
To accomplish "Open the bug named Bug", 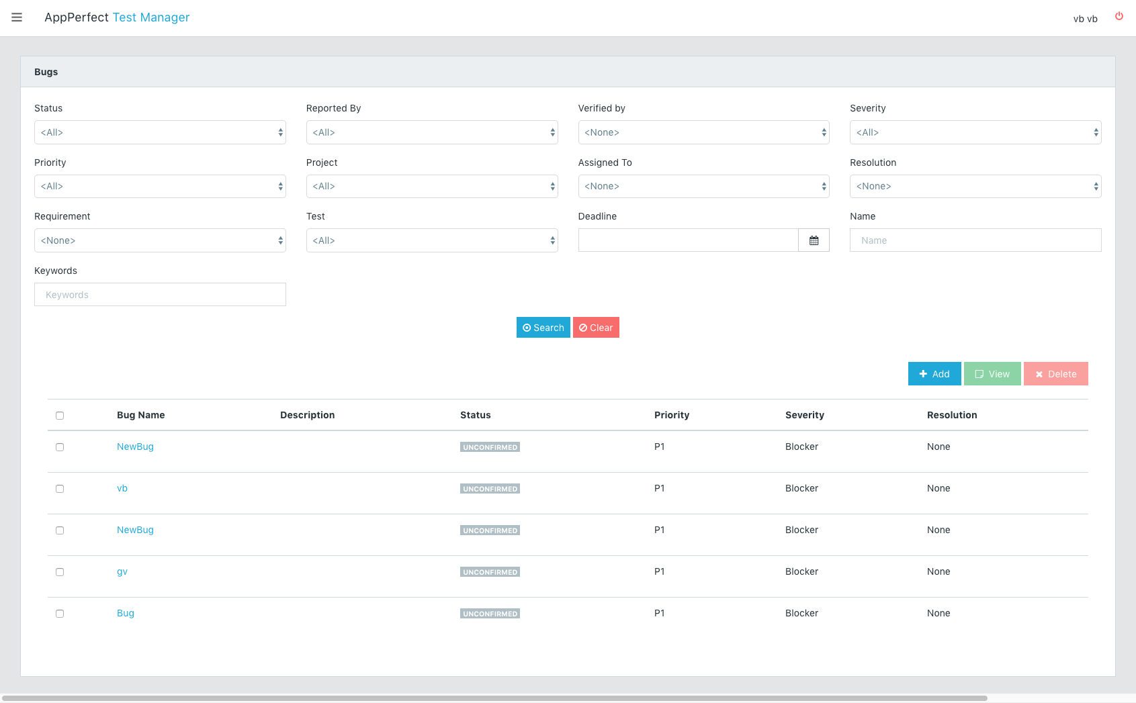I will (x=126, y=613).
